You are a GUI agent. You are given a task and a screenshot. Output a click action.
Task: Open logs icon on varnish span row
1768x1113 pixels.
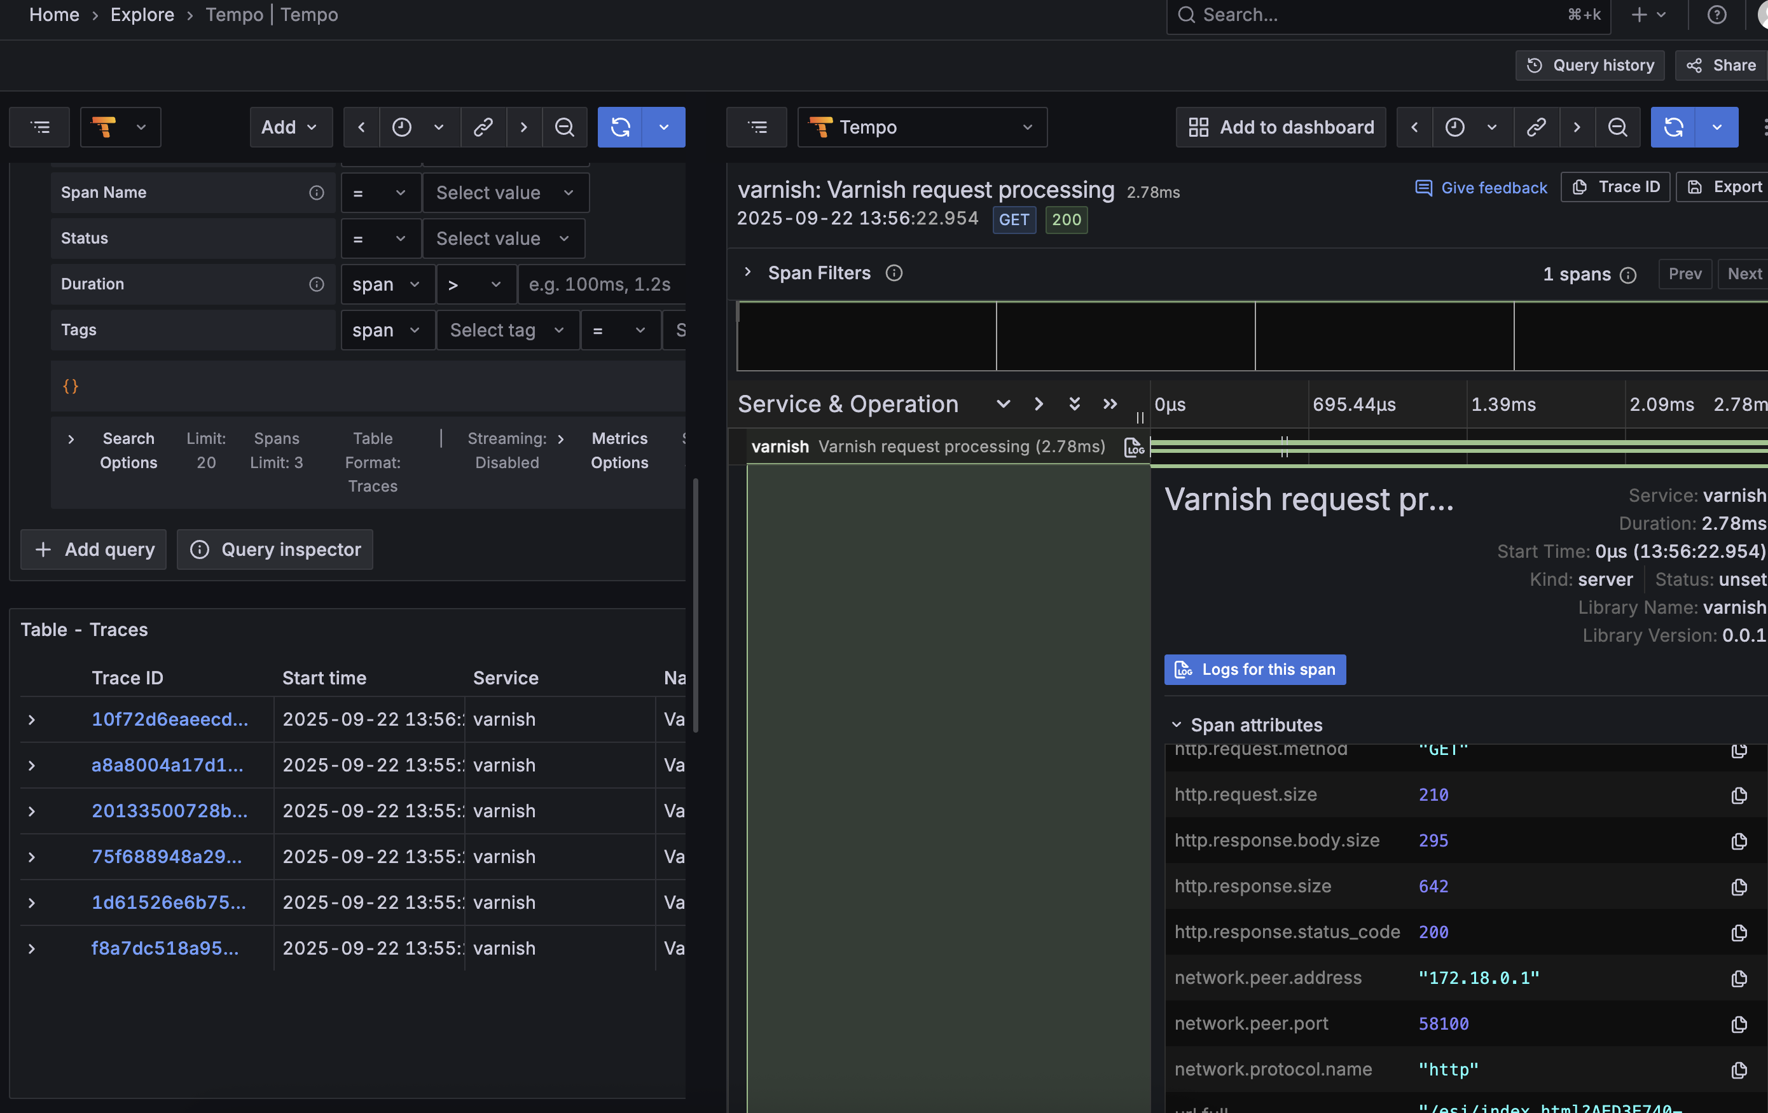(x=1134, y=447)
